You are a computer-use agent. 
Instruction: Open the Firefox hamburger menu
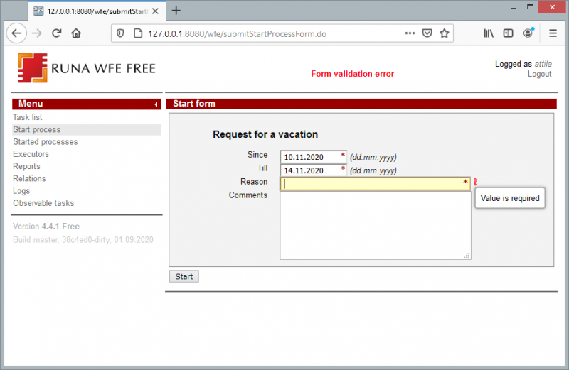click(x=553, y=33)
